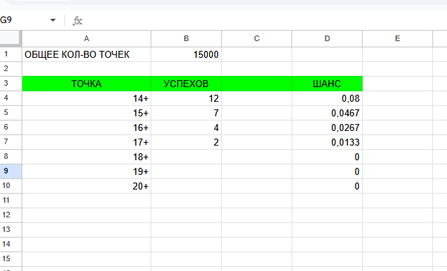Select row 7 header
Screen dimensions: 447x271
tap(11, 141)
